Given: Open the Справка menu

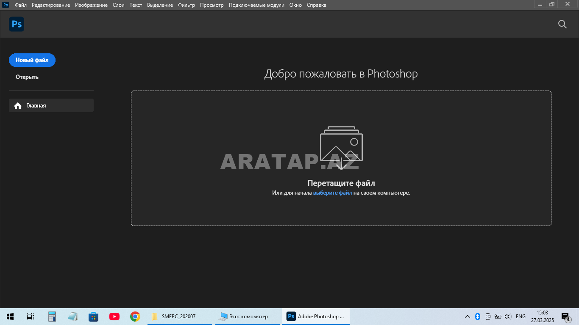Looking at the screenshot, I should (316, 5).
